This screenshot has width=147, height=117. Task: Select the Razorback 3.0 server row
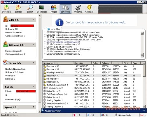92,69
